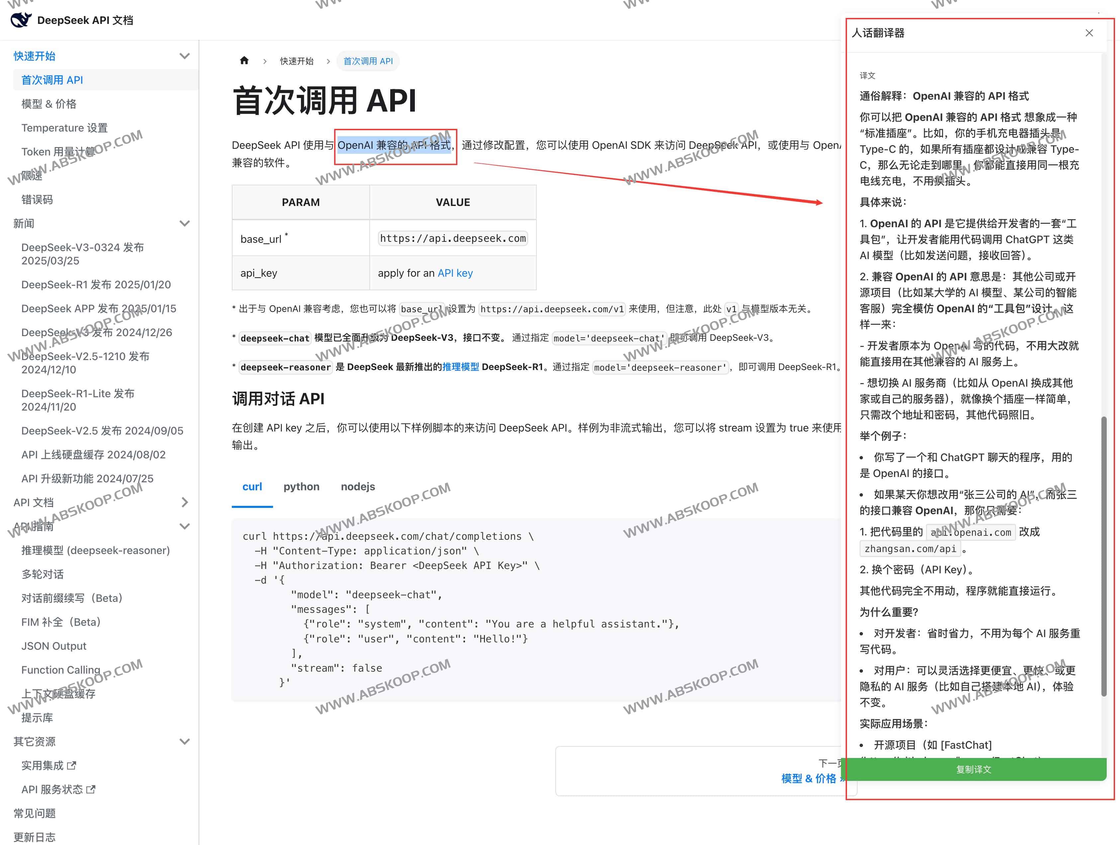Click the home icon in the breadcrumb
Image resolution: width=1120 pixels, height=845 pixels.
click(244, 60)
